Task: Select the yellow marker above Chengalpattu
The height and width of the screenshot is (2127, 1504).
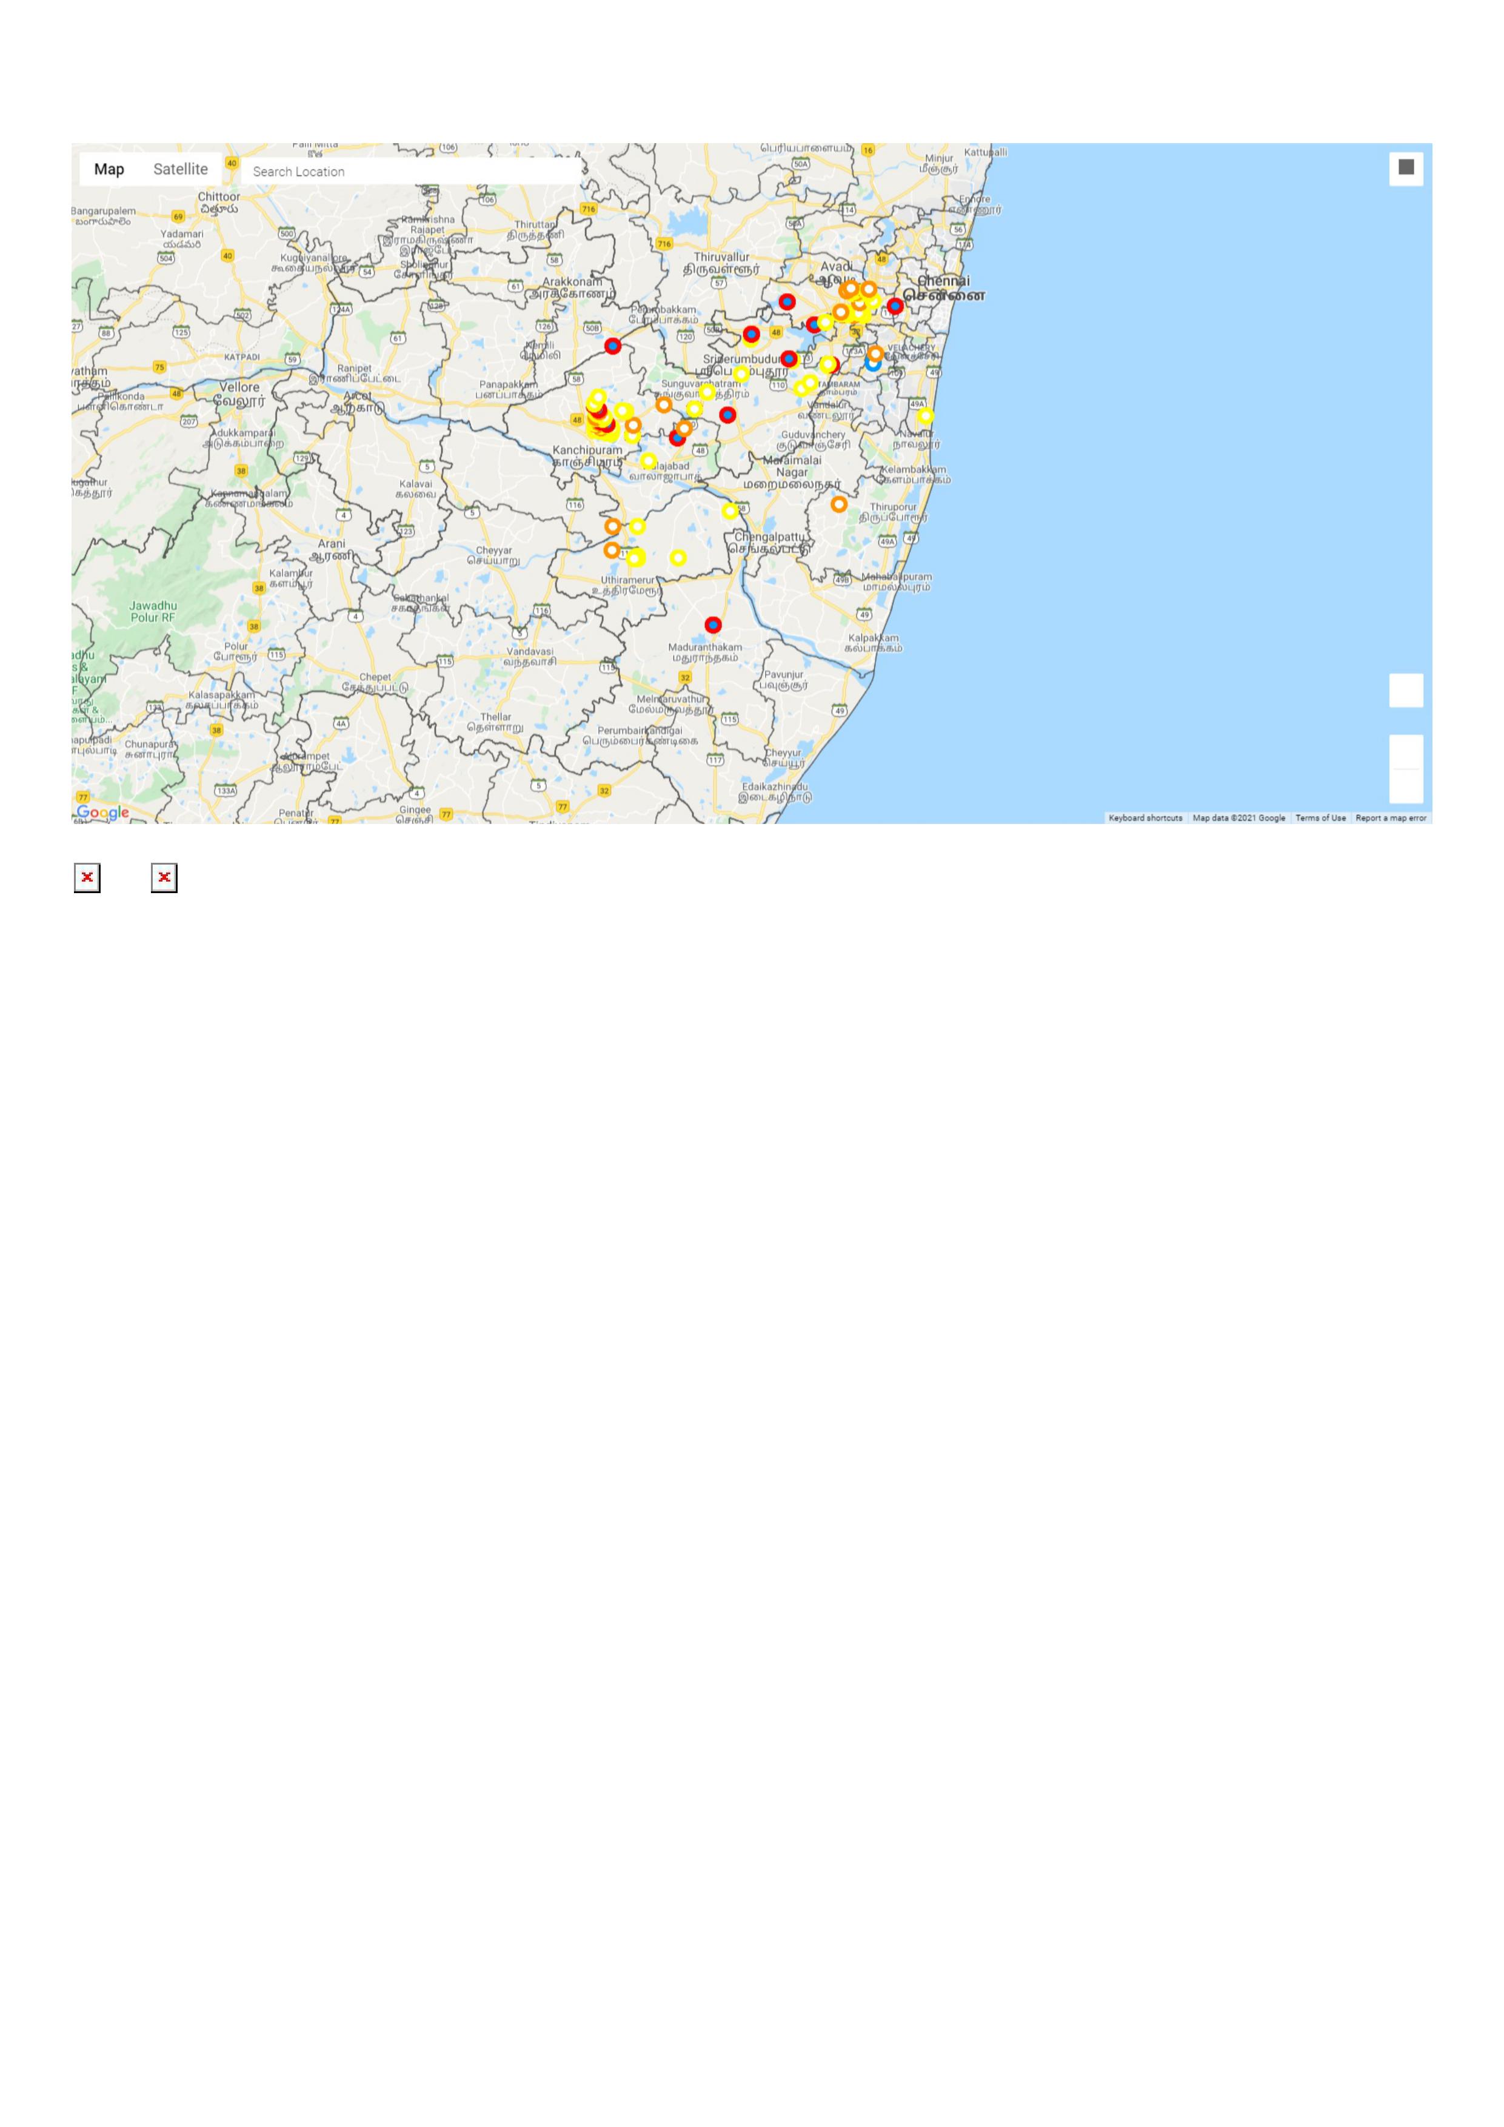Action: [x=730, y=511]
